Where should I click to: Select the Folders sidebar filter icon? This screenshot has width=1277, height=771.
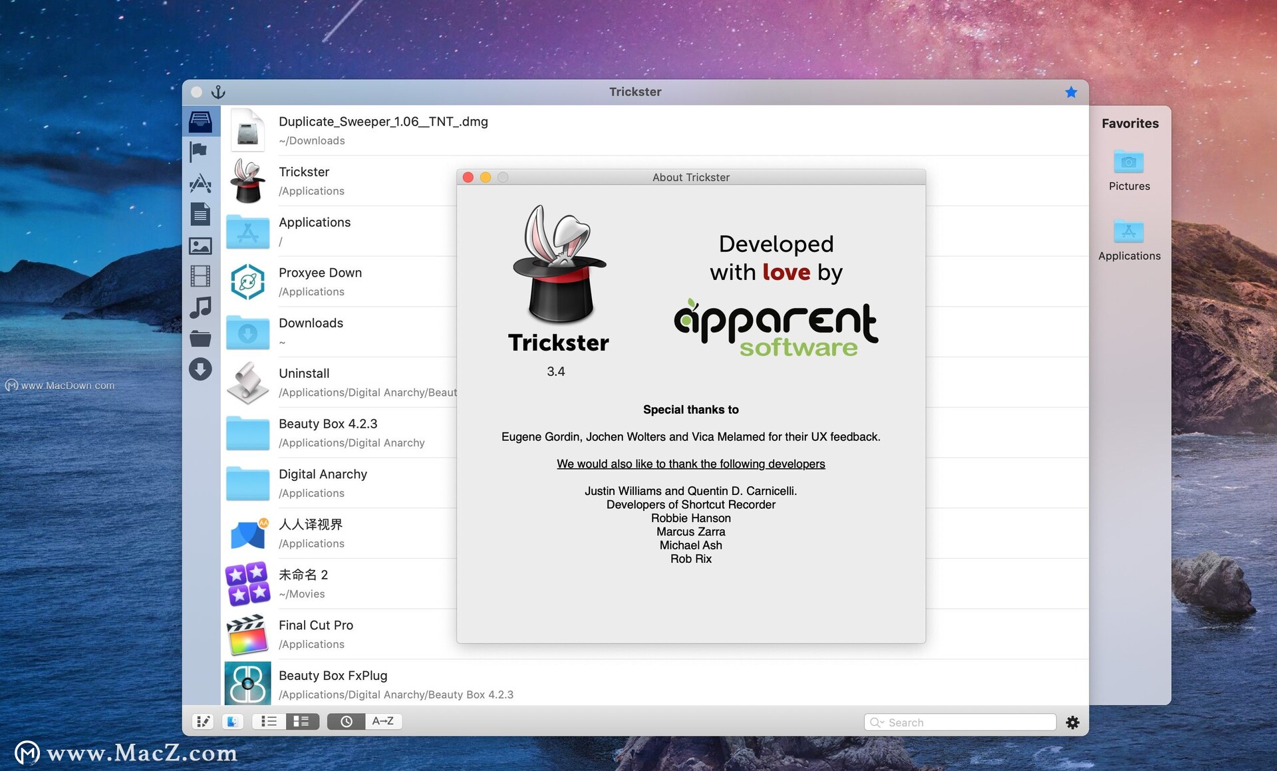tap(200, 339)
